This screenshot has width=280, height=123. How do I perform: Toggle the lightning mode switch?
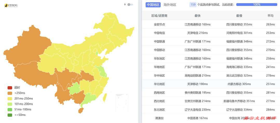point(130,5)
